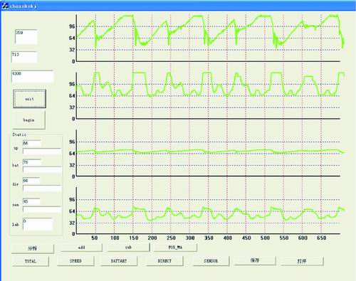Select the SENSOR button
This screenshot has width=356, height=281.
[211, 261]
